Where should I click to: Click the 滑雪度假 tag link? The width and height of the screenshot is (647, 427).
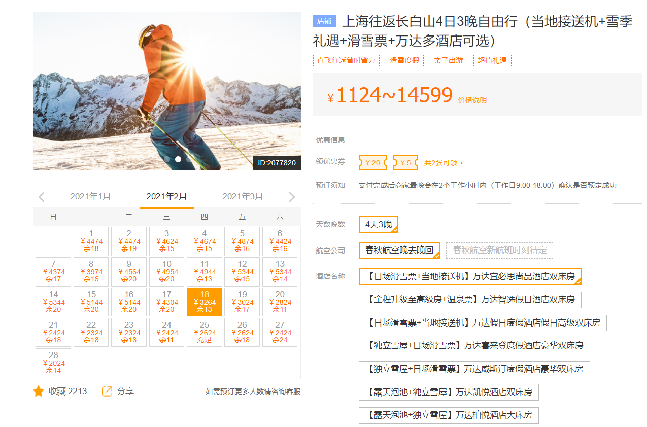tap(404, 61)
